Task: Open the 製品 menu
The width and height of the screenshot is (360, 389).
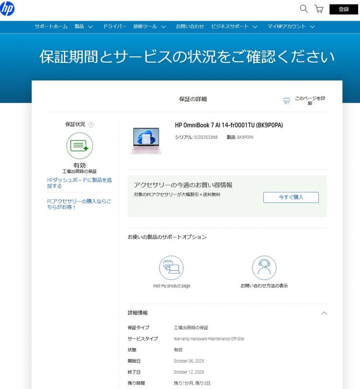Action: click(79, 26)
